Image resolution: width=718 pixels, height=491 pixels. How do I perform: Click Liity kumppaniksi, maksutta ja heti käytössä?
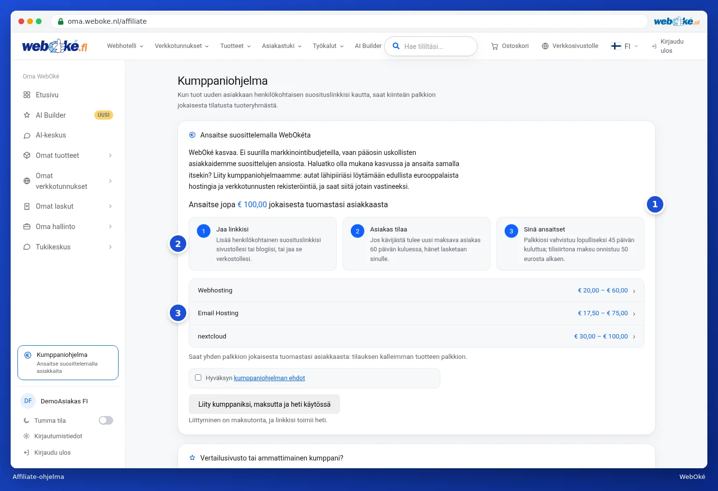coord(264,404)
